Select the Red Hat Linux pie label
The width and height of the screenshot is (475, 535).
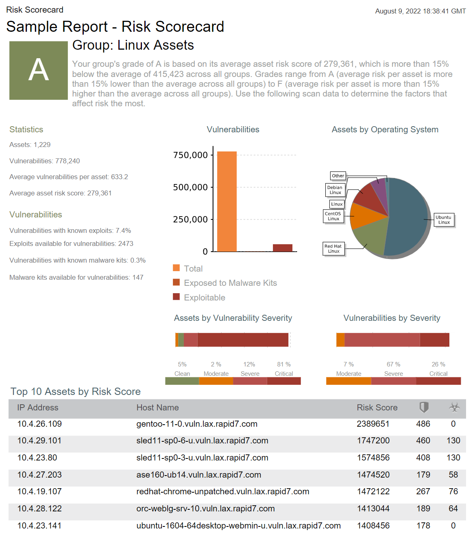coord(333,249)
